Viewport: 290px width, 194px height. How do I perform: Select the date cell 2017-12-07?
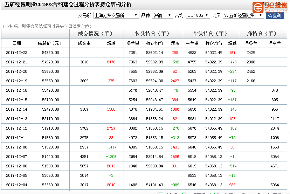coord(17,157)
